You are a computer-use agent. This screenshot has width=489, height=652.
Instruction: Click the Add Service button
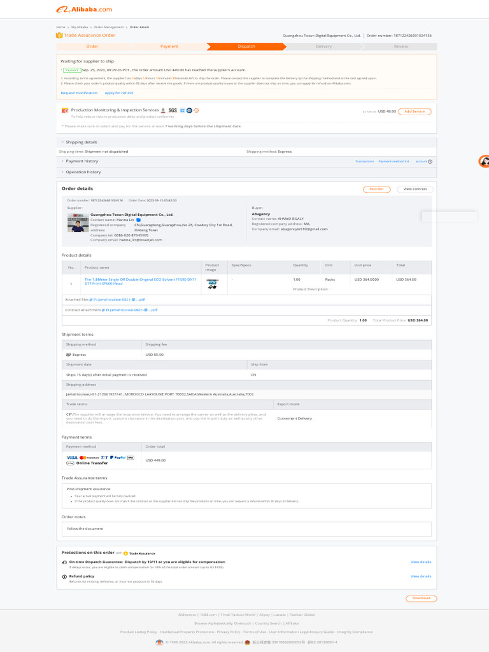(x=415, y=111)
